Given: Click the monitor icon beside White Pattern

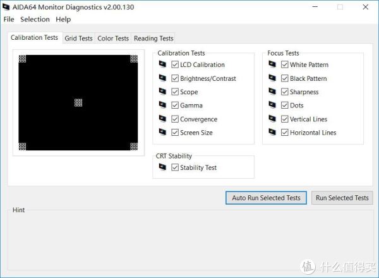Looking at the screenshot, I should click(x=272, y=64).
